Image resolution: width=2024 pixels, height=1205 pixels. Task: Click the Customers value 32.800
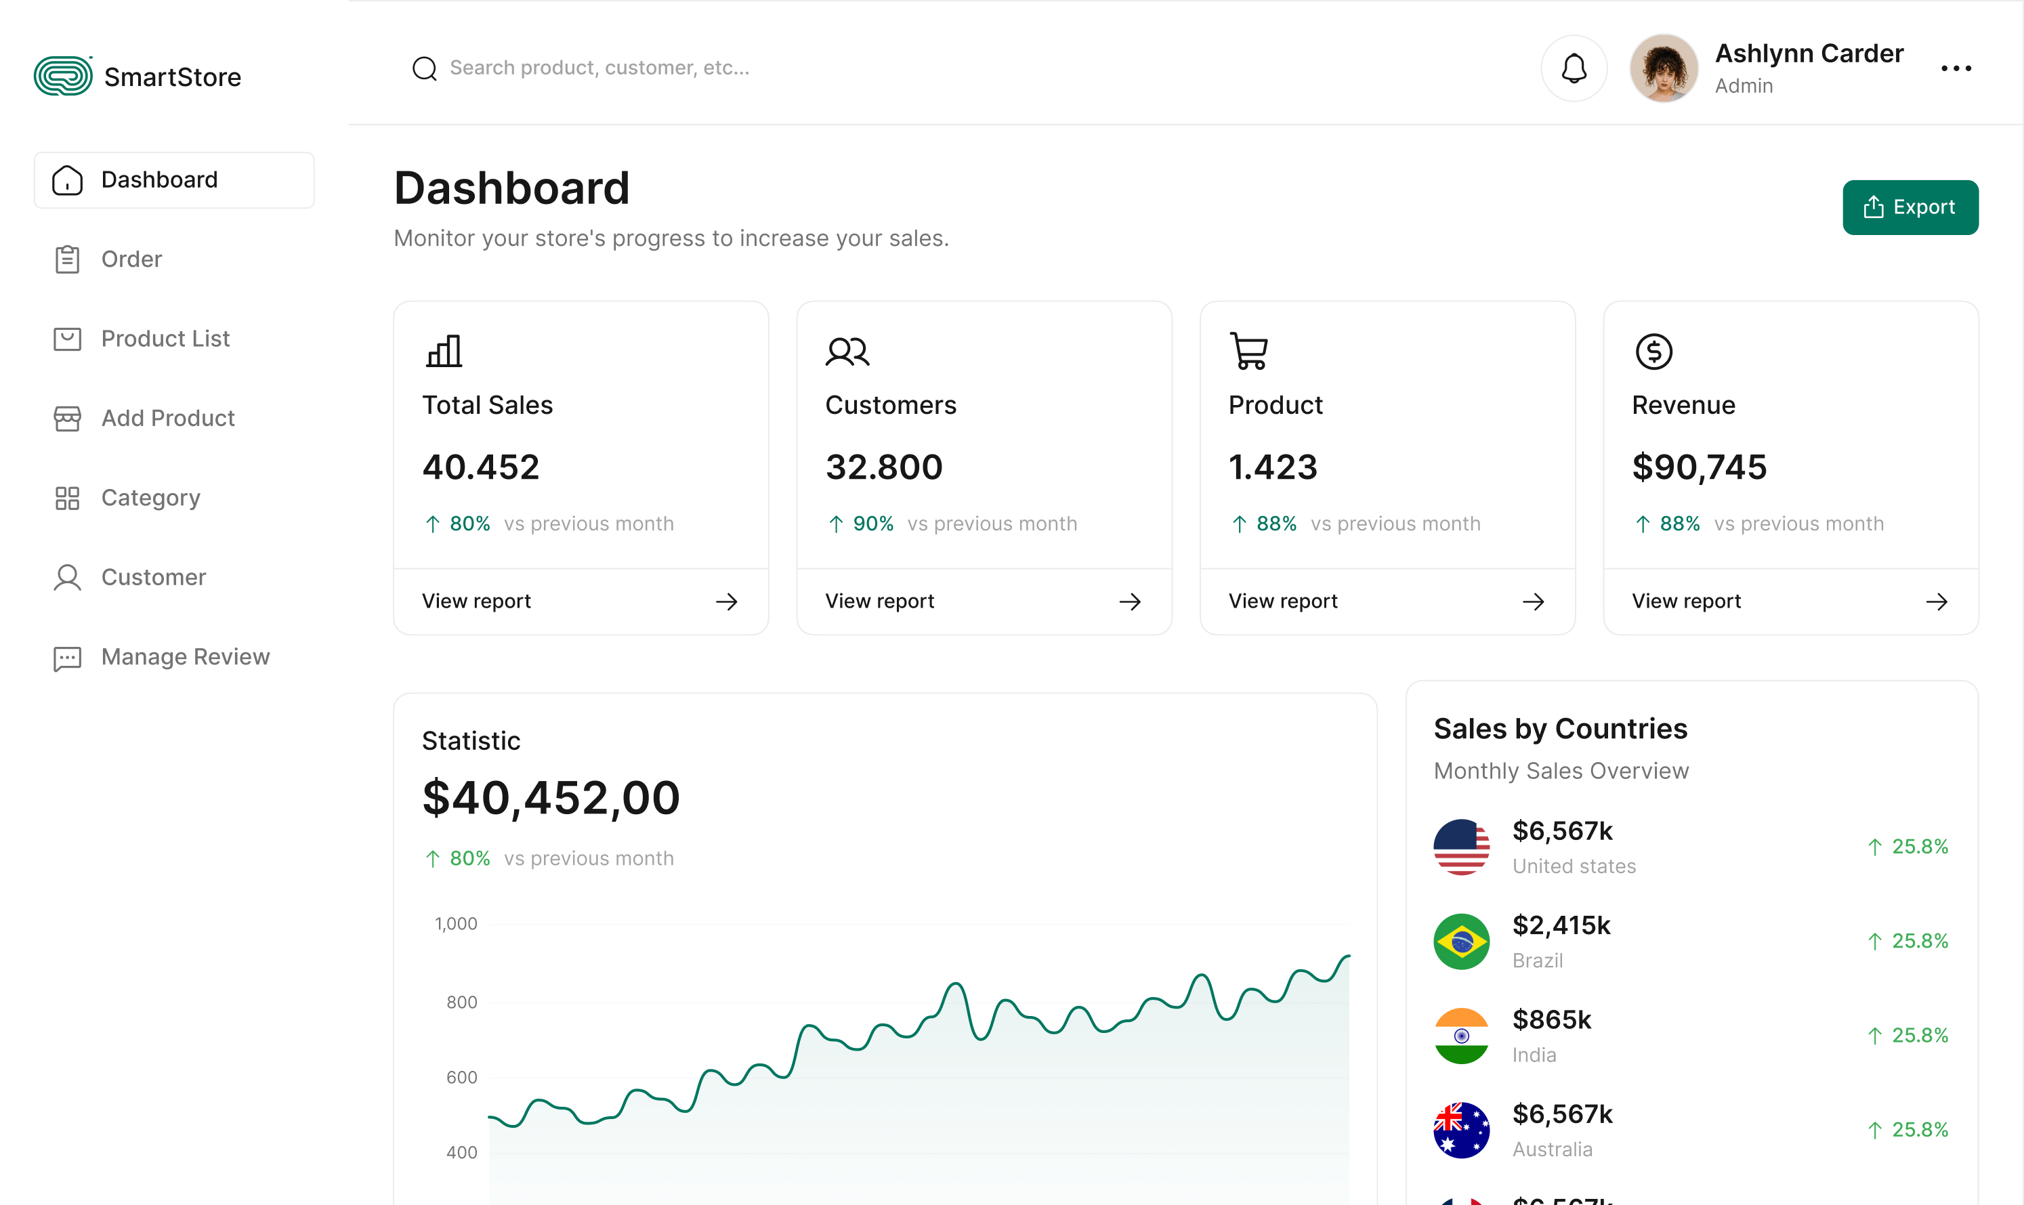pos(884,467)
